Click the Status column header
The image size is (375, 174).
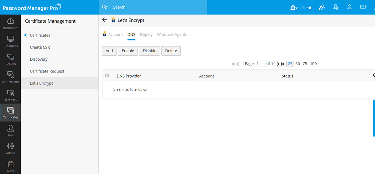[x=287, y=76]
